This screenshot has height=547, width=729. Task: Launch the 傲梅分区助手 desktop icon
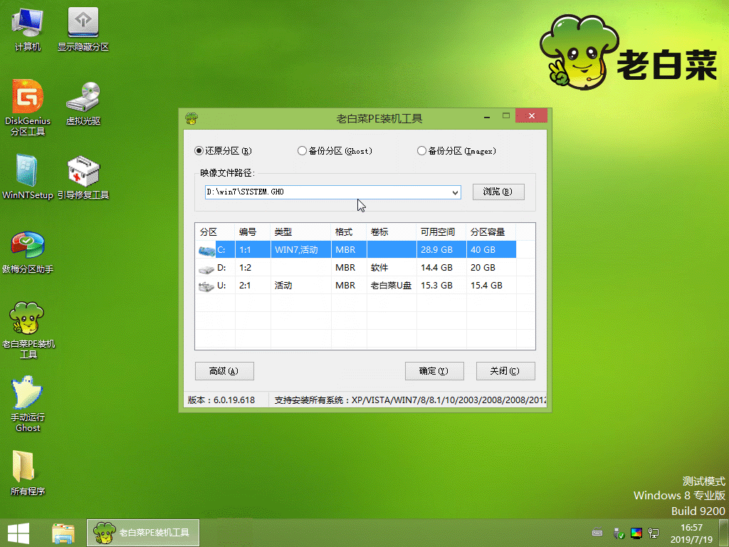(x=28, y=251)
